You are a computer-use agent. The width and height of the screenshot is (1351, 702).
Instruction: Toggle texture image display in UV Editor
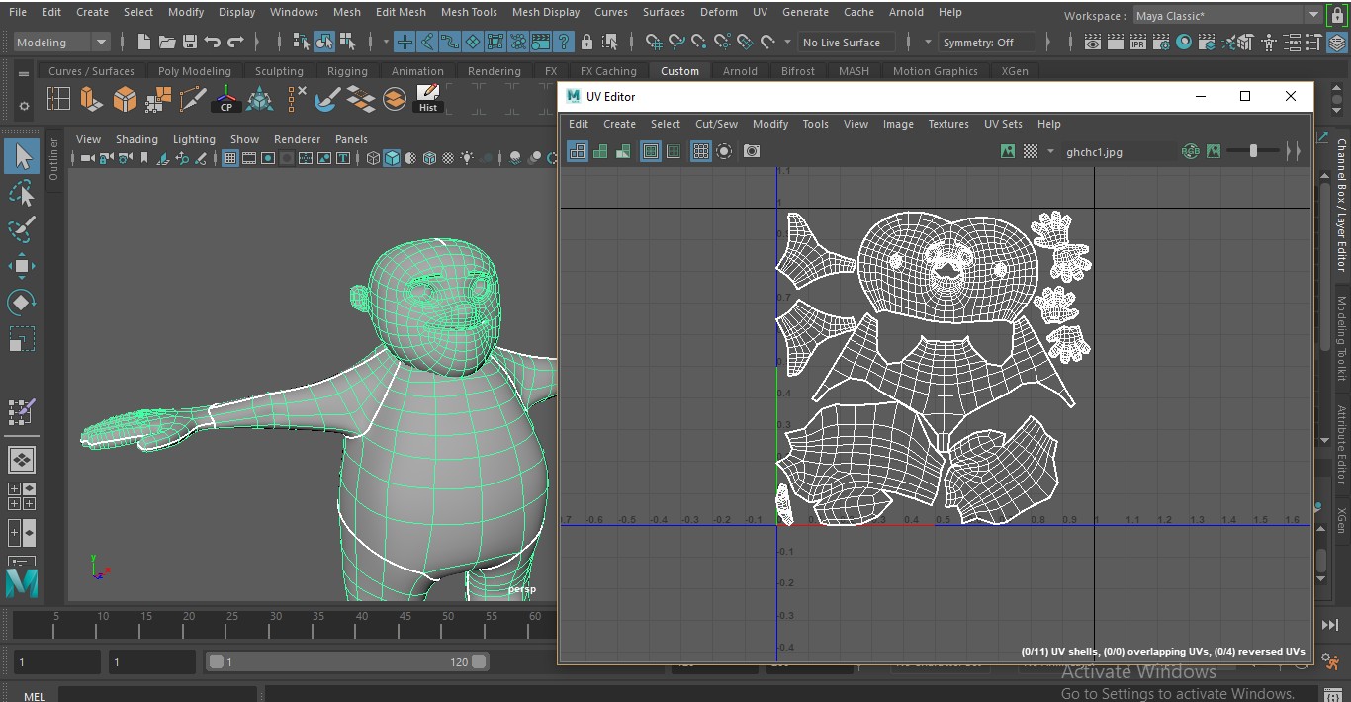[x=1008, y=151]
